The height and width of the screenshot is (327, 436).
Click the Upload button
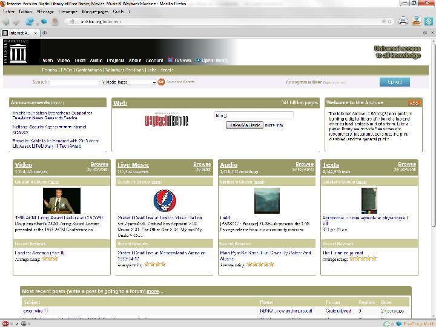coord(395,82)
